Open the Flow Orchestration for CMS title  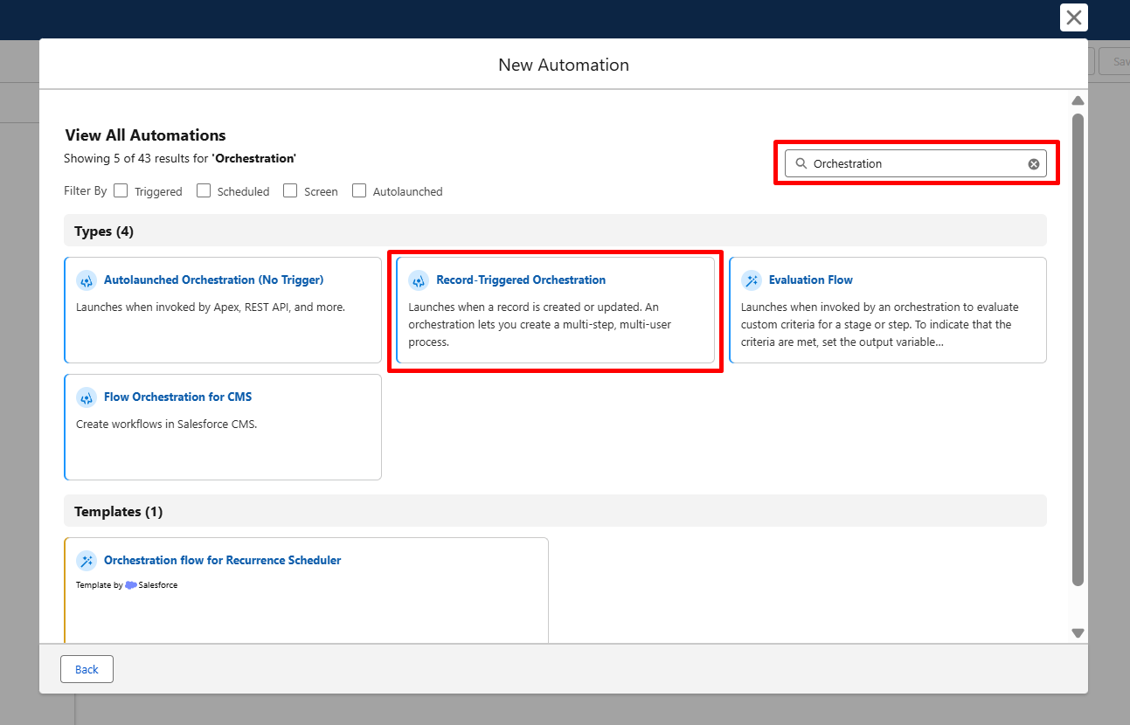(177, 397)
